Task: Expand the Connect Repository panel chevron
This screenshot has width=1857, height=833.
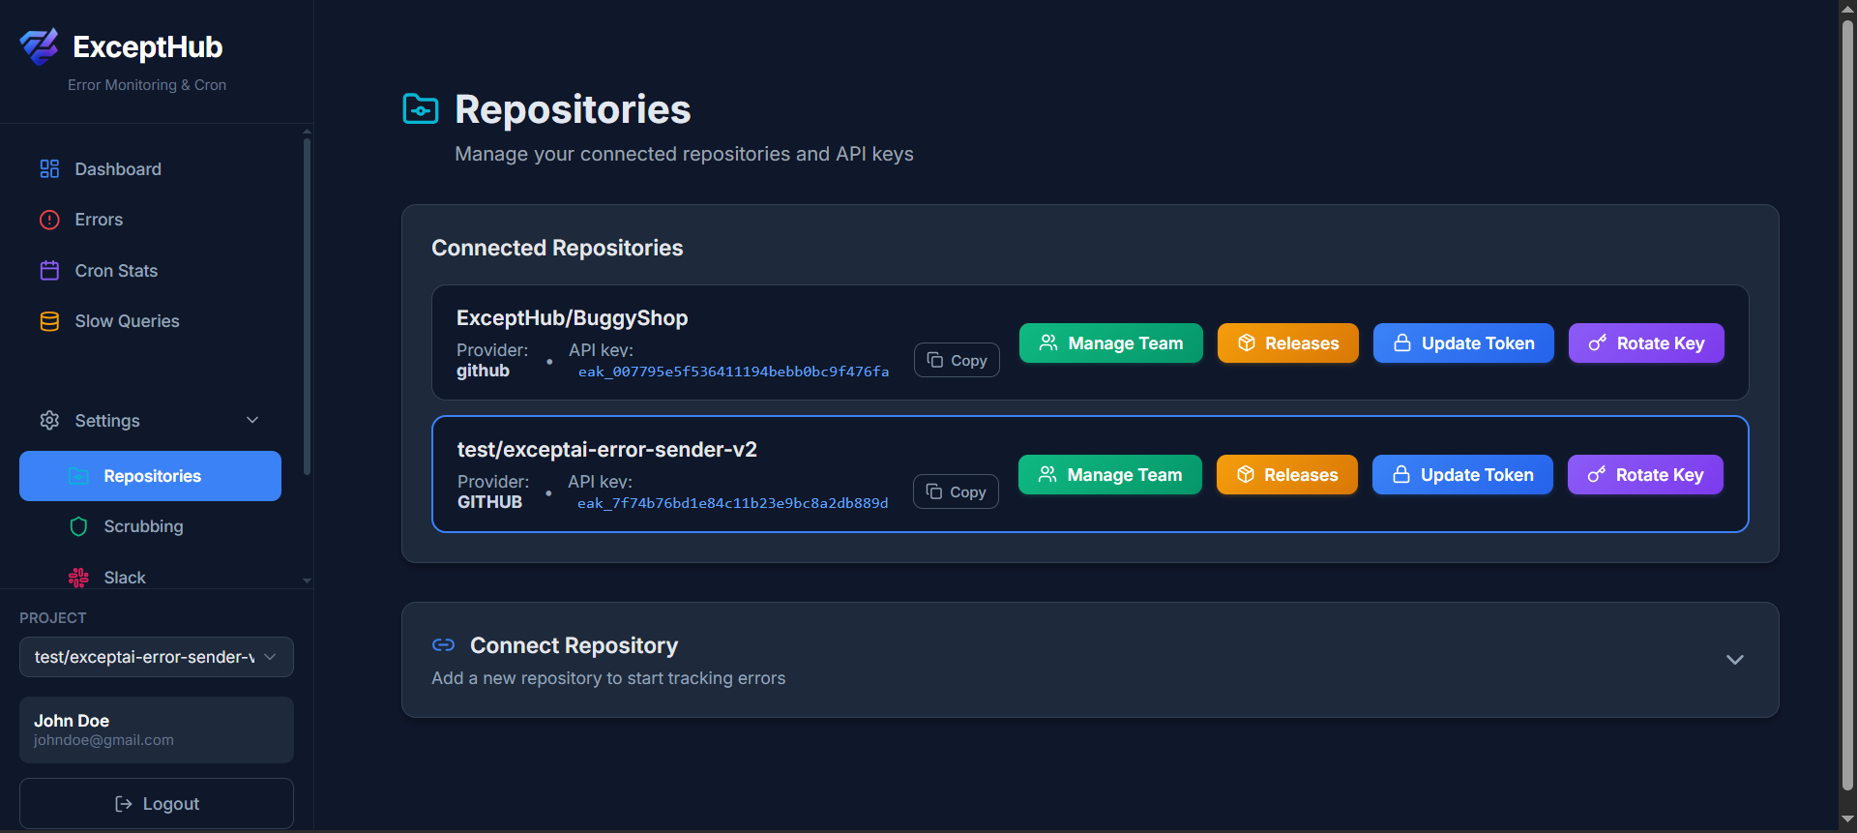Action: click(x=1735, y=660)
